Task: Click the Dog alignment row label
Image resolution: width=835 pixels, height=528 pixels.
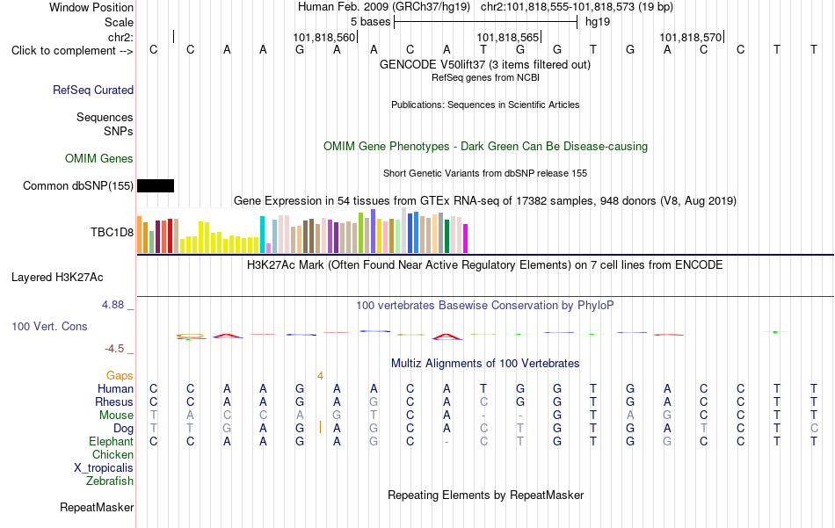Action: point(124,429)
